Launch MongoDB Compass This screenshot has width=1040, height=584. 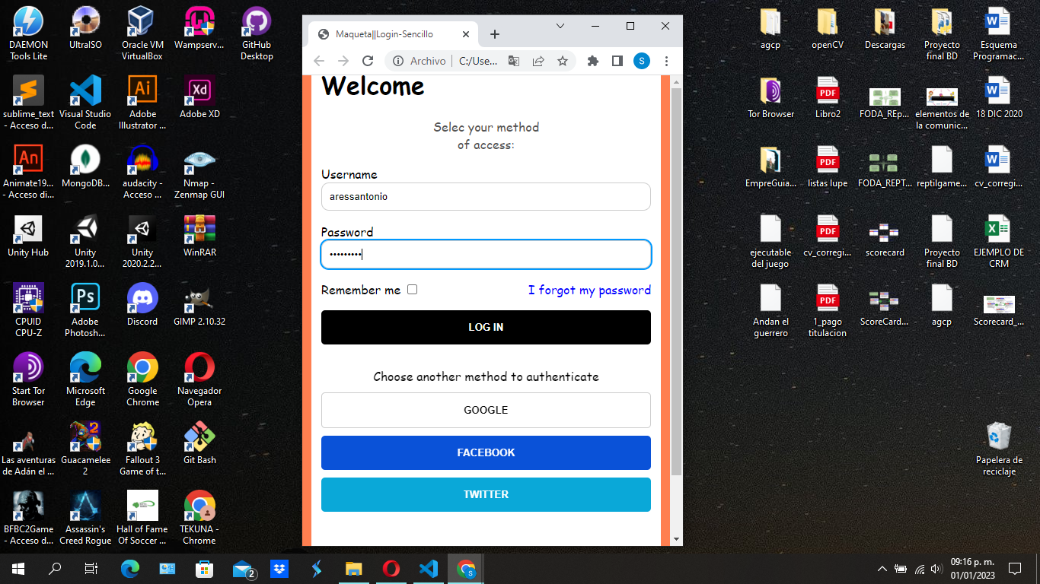85,160
